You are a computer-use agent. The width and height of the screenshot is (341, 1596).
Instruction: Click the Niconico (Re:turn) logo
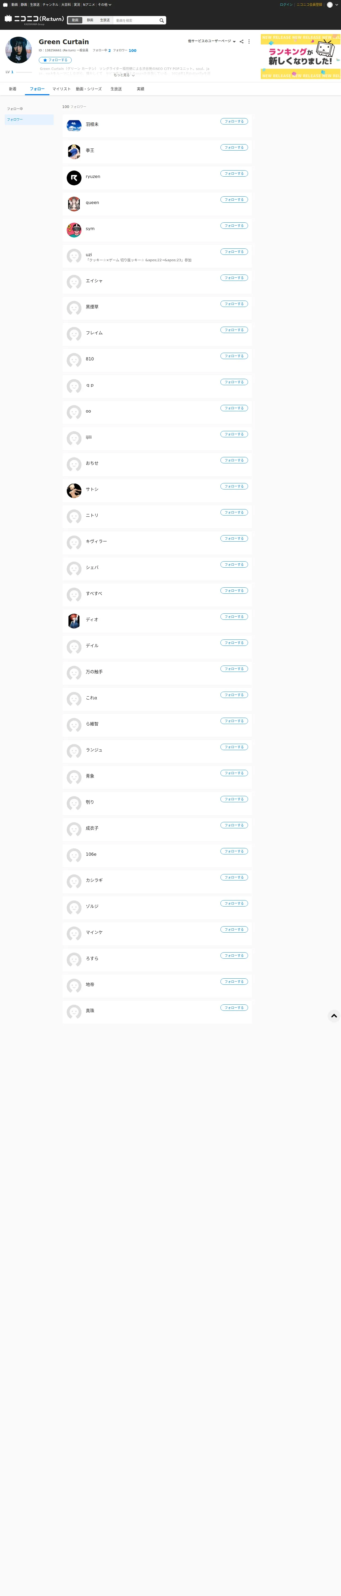[x=34, y=20]
